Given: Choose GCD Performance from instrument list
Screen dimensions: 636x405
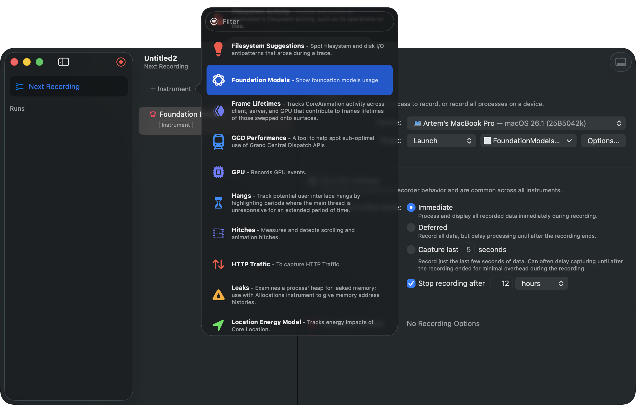Looking at the screenshot, I should [x=299, y=141].
